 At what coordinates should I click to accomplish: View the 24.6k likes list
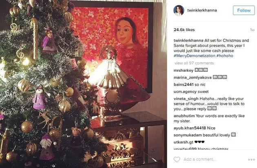(x=184, y=30)
